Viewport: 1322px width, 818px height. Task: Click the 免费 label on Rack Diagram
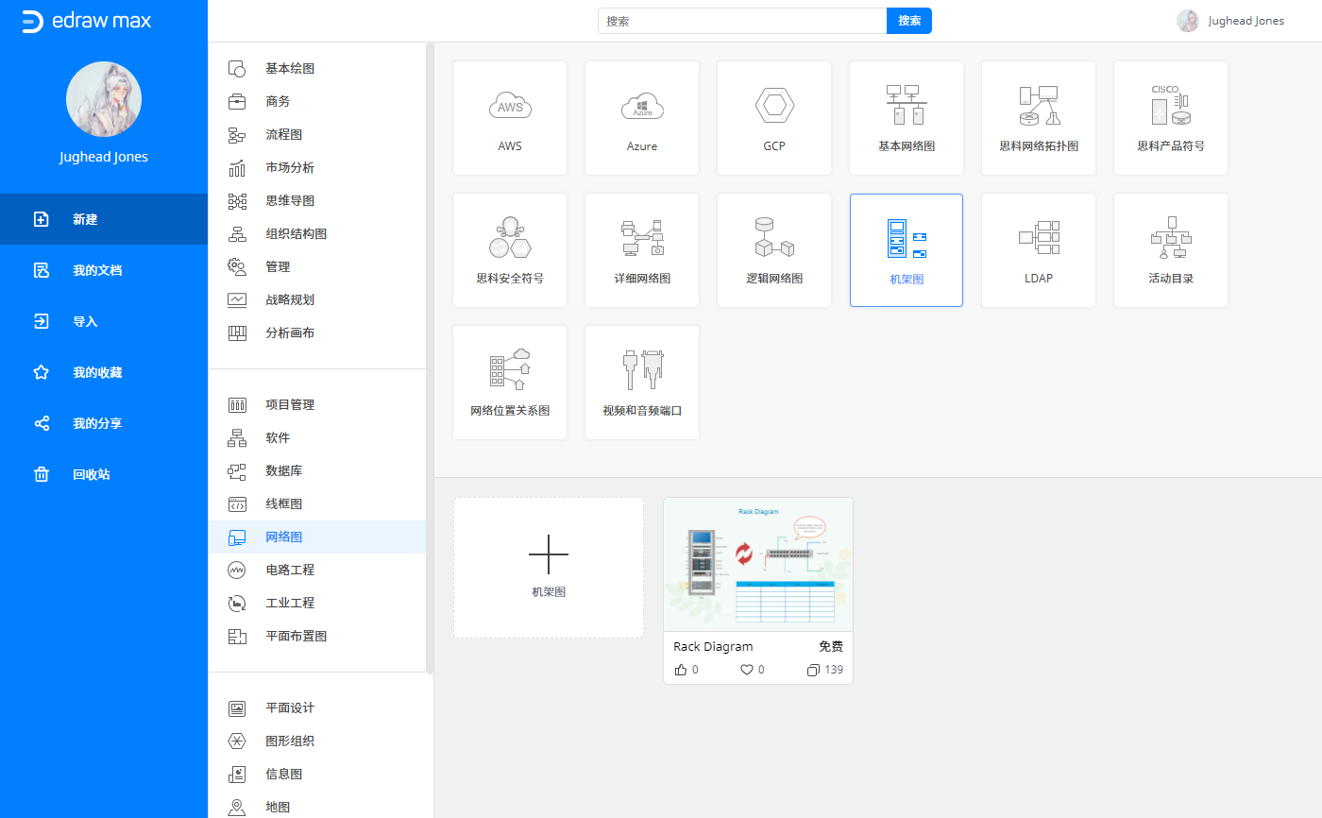coord(831,647)
